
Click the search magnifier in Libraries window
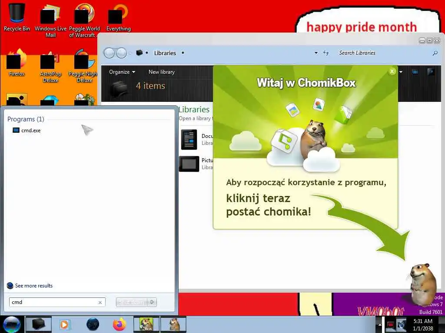(435, 53)
